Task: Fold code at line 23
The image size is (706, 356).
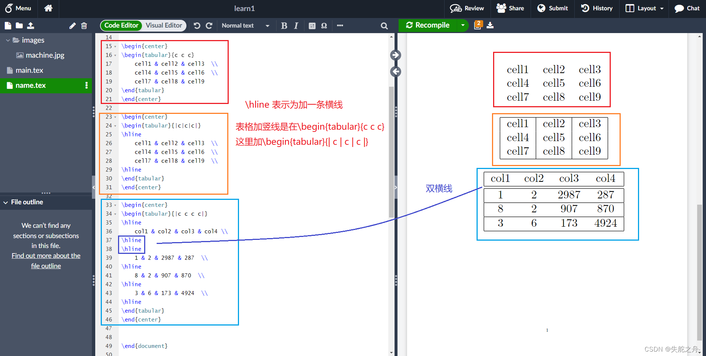Action: click(x=115, y=117)
